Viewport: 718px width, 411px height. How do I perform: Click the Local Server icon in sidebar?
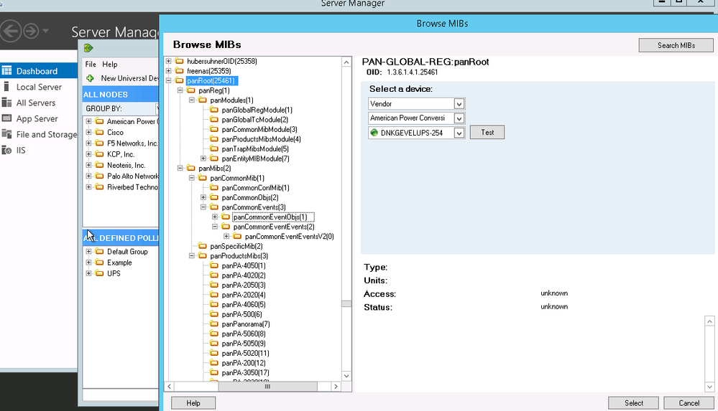(7, 87)
